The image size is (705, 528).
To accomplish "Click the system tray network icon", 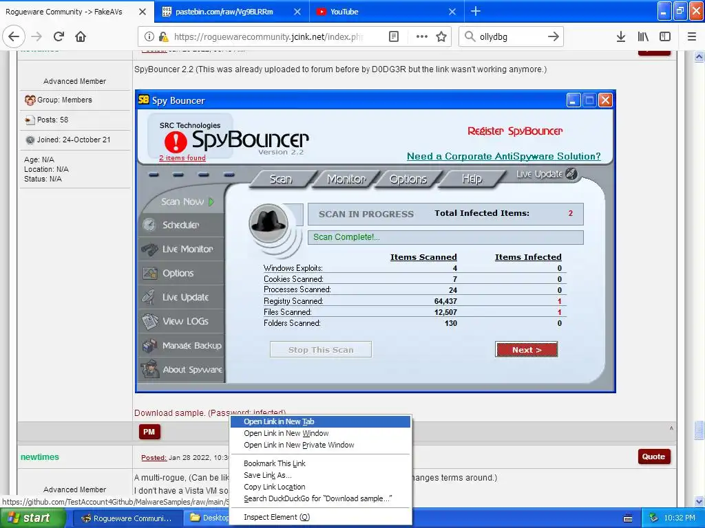I will point(654,518).
